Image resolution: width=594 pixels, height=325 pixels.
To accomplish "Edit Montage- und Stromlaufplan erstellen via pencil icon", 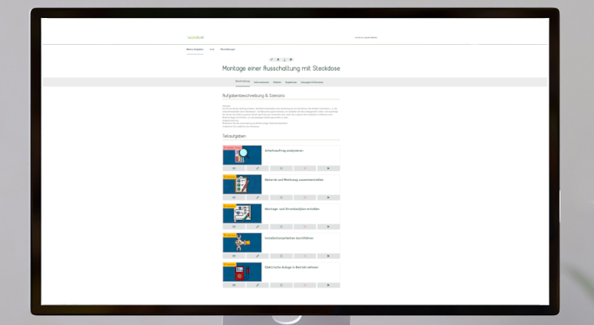I will (258, 226).
